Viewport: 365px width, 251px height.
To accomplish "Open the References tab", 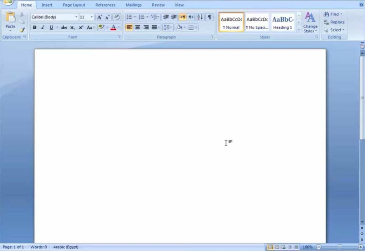I will [x=106, y=5].
